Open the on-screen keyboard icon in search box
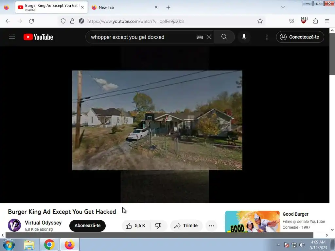Screen dimensions: 335x251 pos(200,37)
